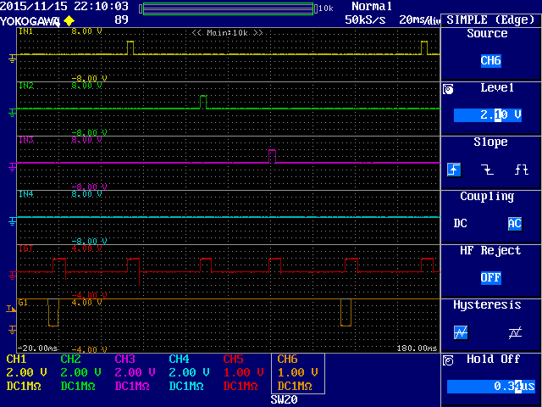
Task: Click the IN4 cyan ground marker
Action: pyautogui.click(x=12, y=221)
